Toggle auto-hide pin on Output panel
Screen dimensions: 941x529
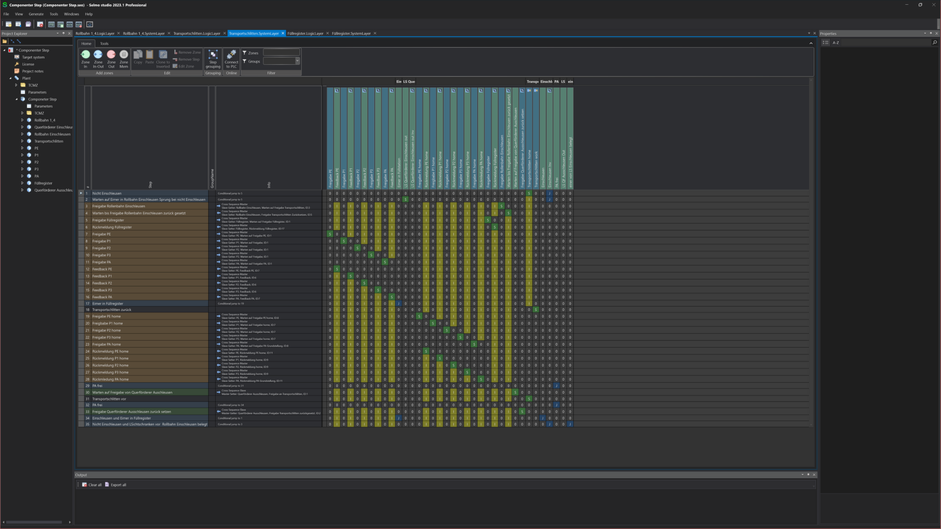(808, 475)
